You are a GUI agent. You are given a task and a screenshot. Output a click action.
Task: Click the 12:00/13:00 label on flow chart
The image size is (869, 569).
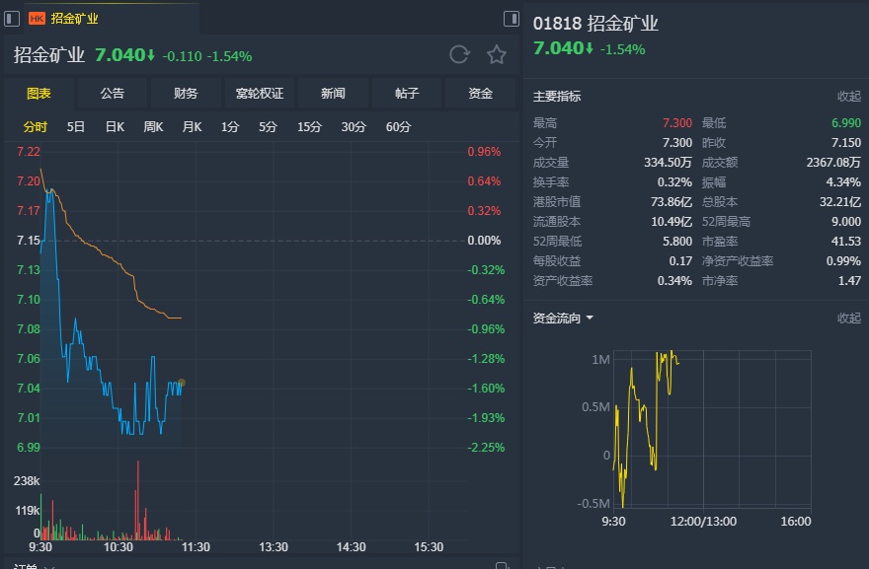[x=703, y=522]
